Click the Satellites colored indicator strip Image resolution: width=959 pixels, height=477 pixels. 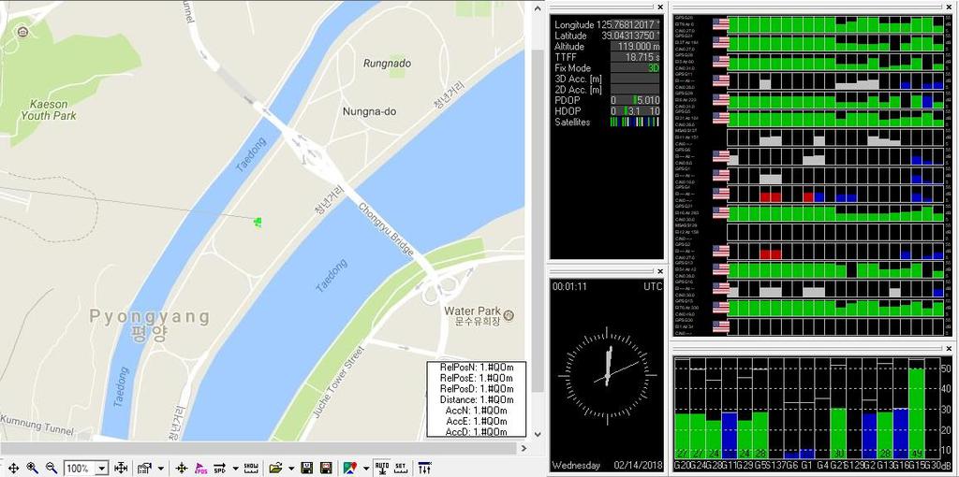point(636,123)
